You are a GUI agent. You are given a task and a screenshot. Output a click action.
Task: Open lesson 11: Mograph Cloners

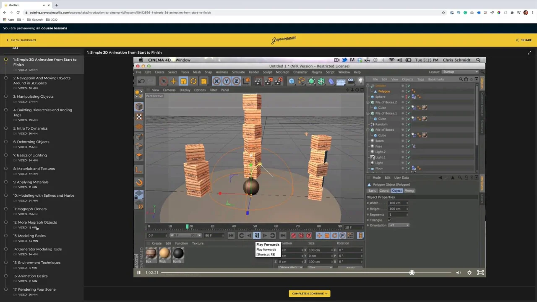coord(30,209)
